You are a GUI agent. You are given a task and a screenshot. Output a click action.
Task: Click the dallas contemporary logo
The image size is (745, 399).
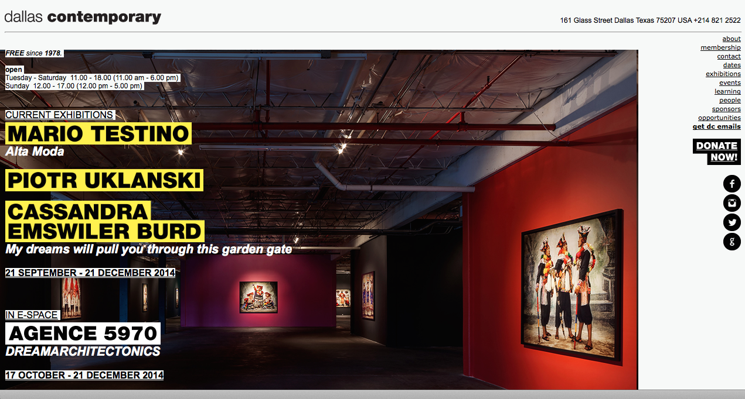[x=83, y=18]
